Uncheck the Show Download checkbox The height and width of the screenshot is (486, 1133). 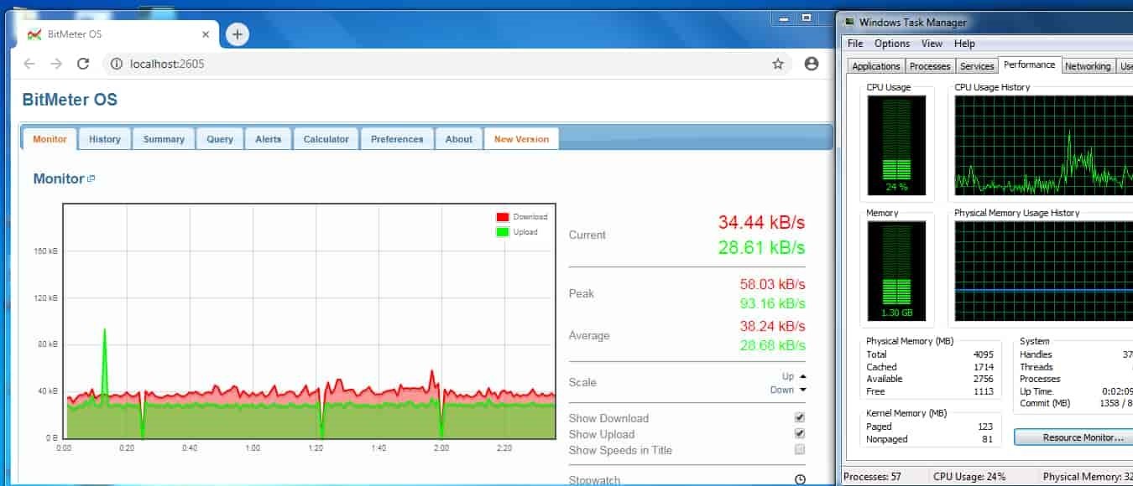pyautogui.click(x=798, y=416)
